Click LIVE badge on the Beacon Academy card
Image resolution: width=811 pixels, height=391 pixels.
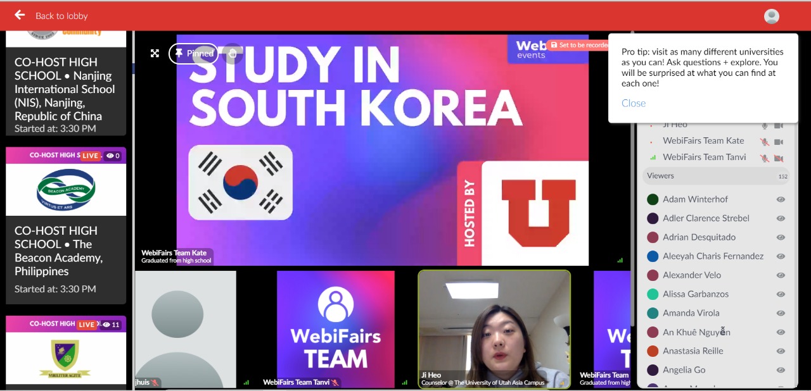tap(90, 156)
